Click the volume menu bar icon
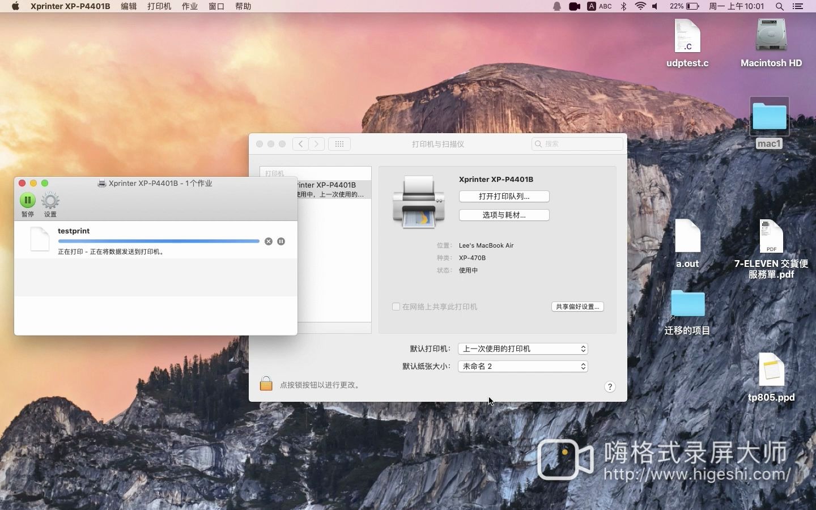The width and height of the screenshot is (816, 510). [x=655, y=6]
